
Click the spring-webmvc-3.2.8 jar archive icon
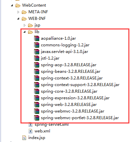tap(37, 111)
